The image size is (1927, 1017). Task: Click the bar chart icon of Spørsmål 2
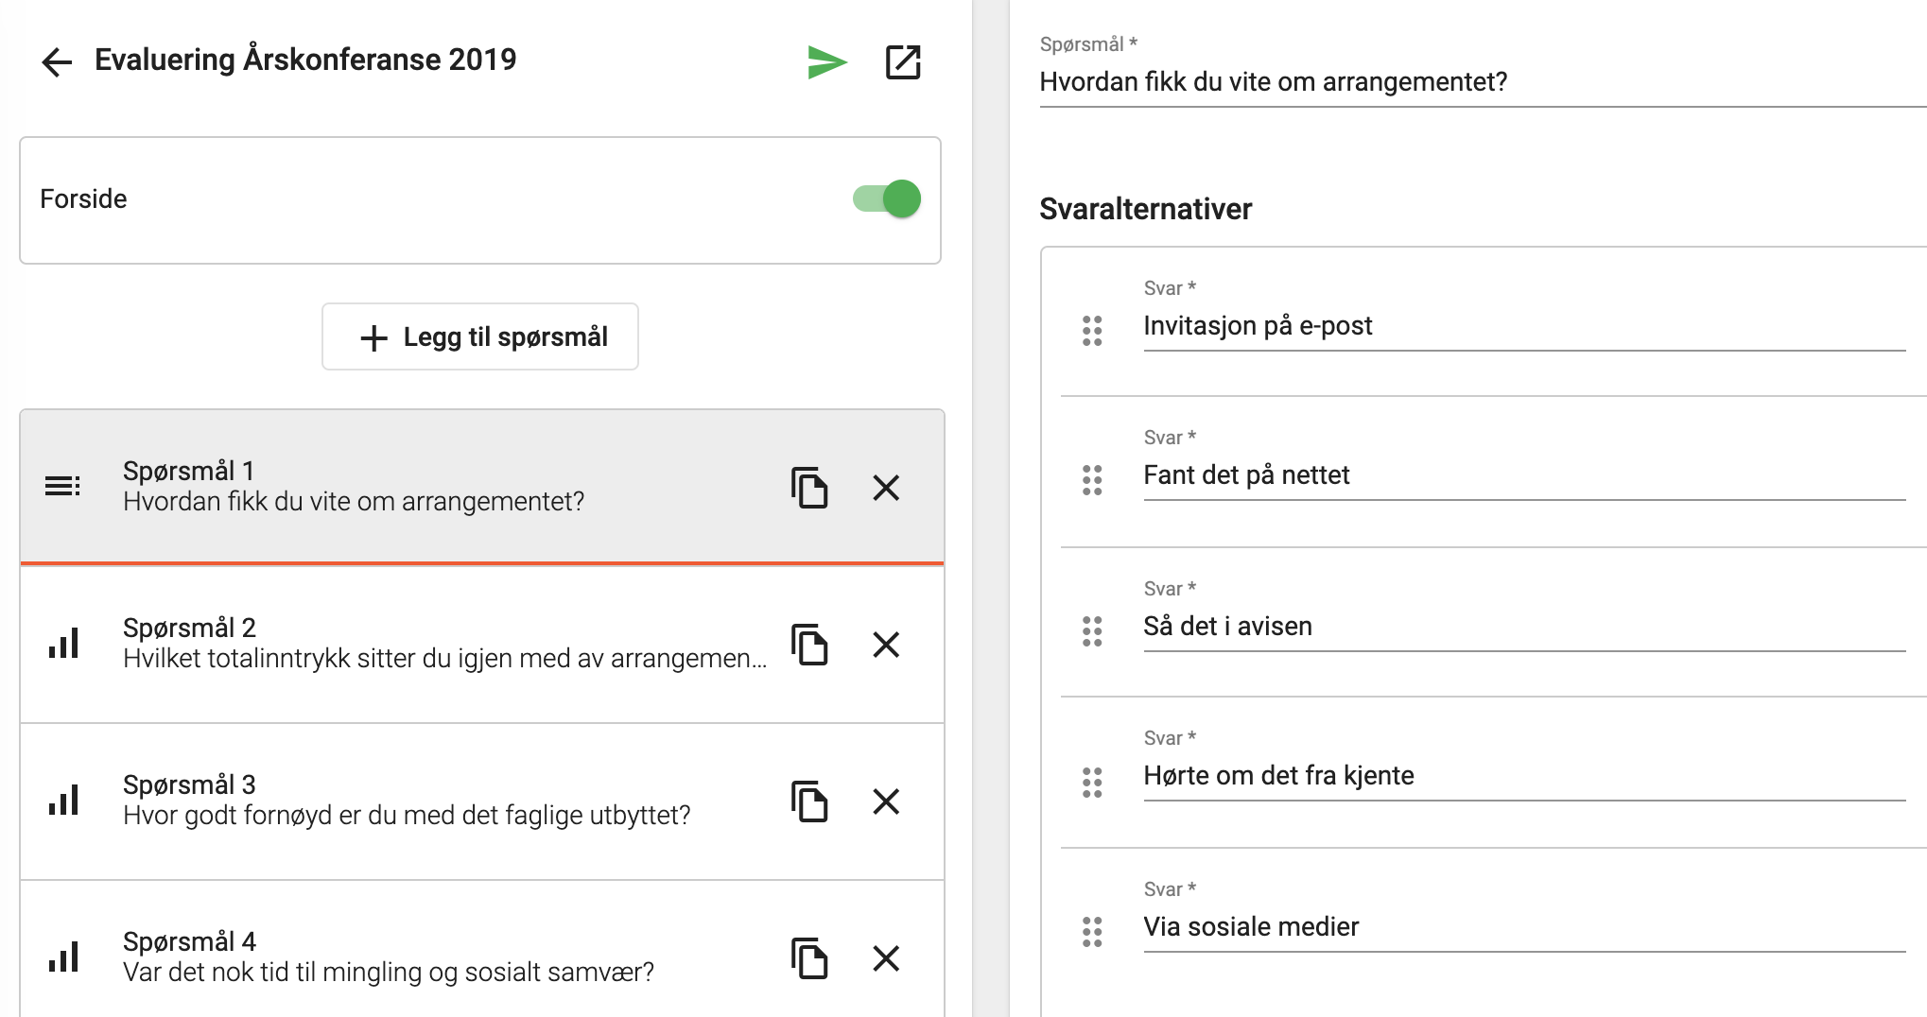click(63, 644)
